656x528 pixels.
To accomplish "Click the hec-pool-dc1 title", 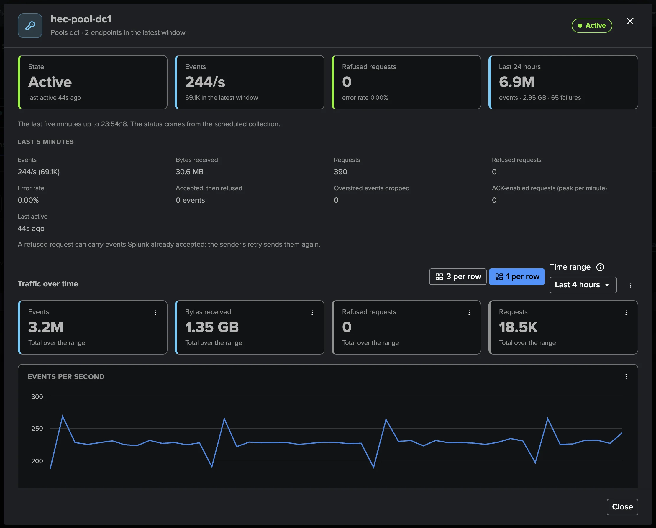I will [81, 19].
